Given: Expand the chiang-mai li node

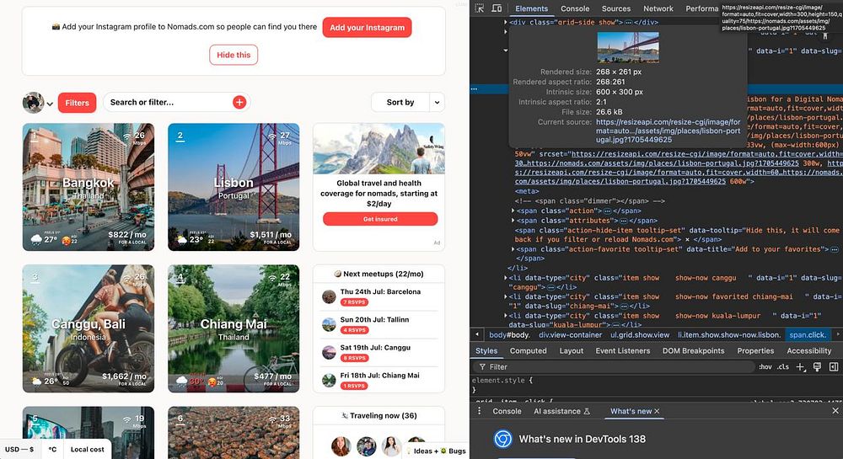Looking at the screenshot, I should click(x=505, y=296).
